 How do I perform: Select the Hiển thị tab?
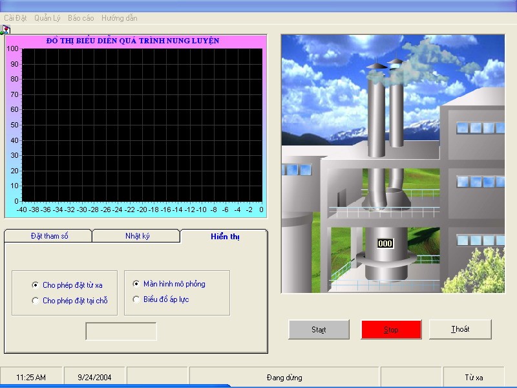point(224,236)
